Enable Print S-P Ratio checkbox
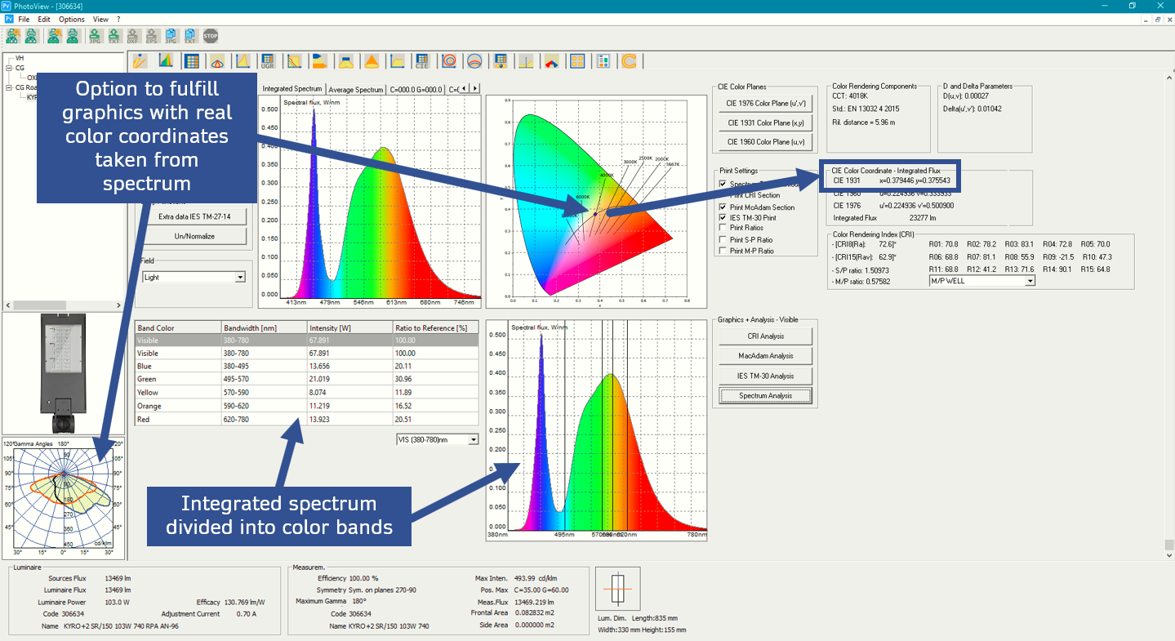The image size is (1175, 641). click(723, 240)
